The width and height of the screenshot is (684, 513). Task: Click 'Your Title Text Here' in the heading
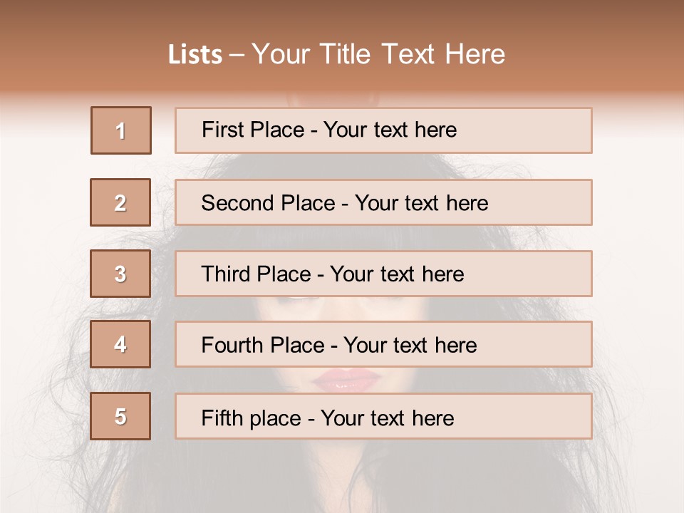coord(378,54)
